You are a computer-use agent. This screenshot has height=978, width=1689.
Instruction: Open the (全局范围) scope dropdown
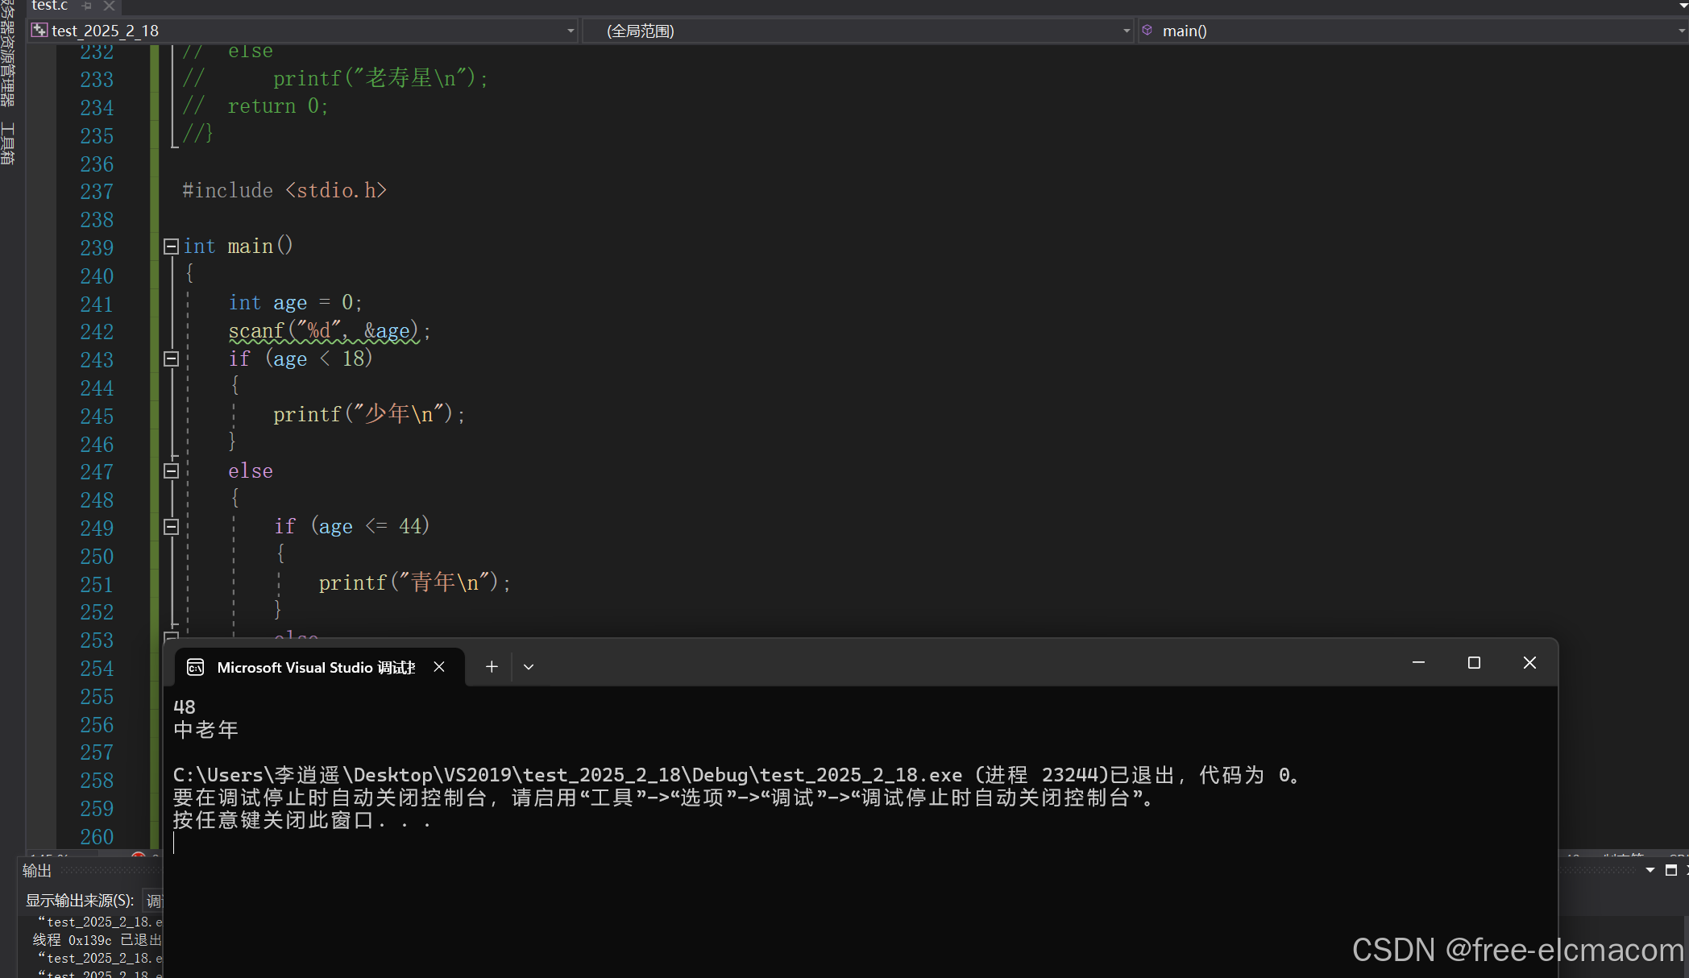[x=1126, y=31]
